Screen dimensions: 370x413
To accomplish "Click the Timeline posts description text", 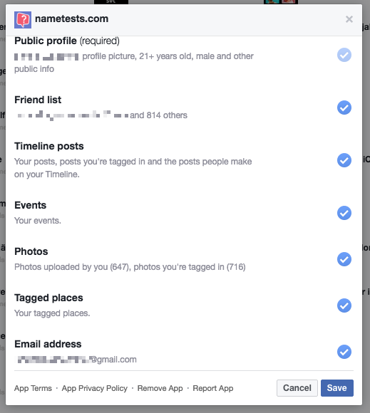I will coord(133,168).
